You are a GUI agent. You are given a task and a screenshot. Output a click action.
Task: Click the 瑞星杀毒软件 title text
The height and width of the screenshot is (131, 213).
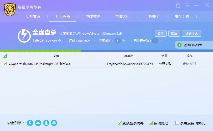click(x=30, y=7)
